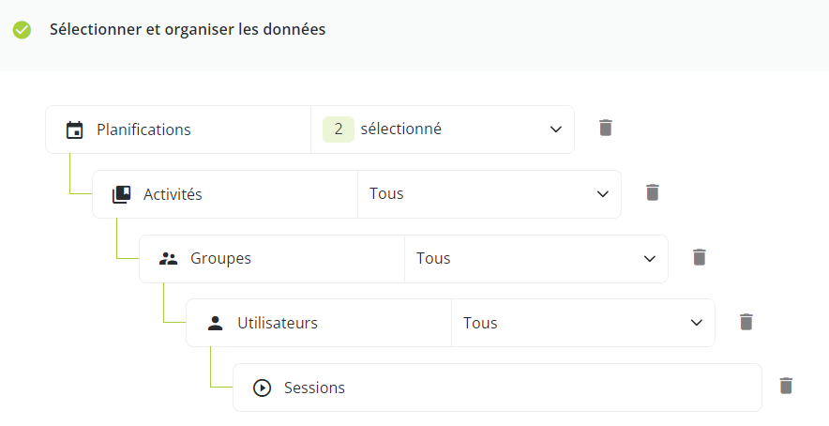This screenshot has height=426, width=829.
Task: Open the Planifications '2 sélectionné' dropdown
Action: click(443, 129)
